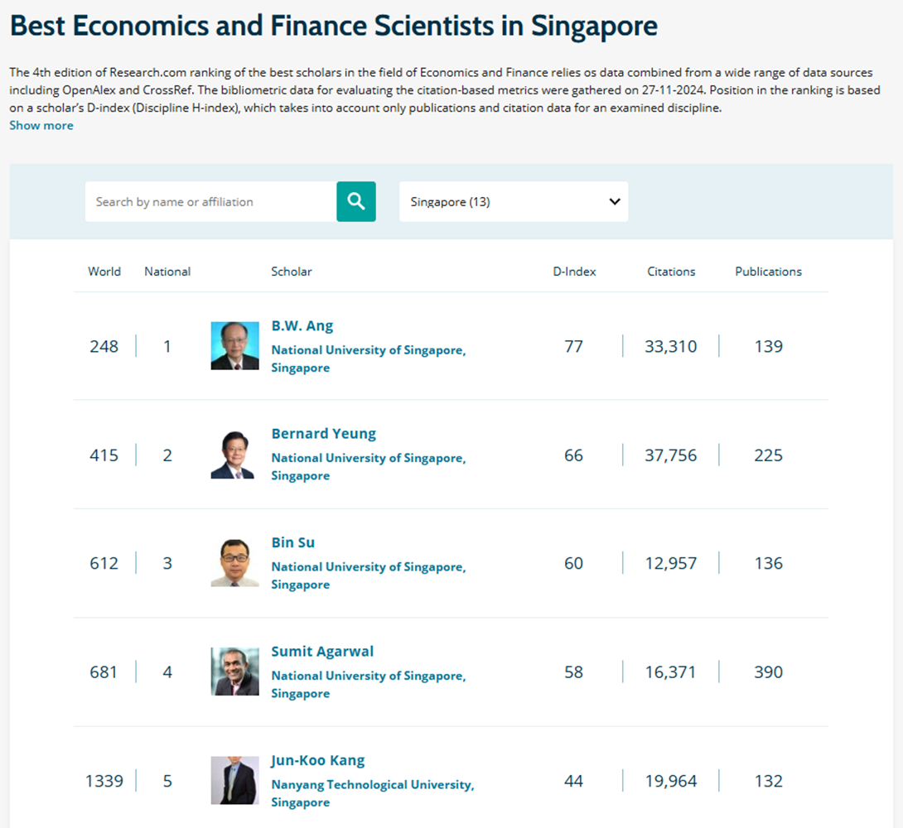Click Bin Su's profile photo
Screen dimensions: 903x828
click(x=235, y=563)
